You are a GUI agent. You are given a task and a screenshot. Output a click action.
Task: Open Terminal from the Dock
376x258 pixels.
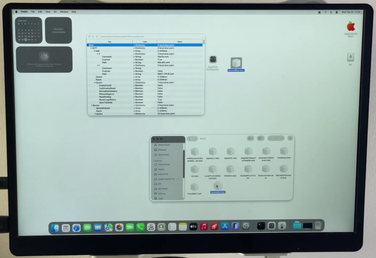coord(261,226)
